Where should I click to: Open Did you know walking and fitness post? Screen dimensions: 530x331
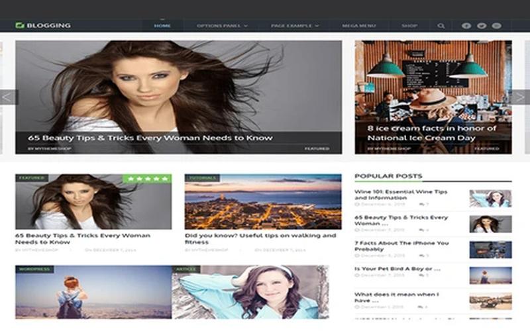pyautogui.click(x=260, y=239)
